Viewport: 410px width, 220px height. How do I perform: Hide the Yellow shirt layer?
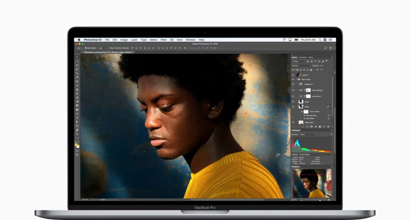293,122
